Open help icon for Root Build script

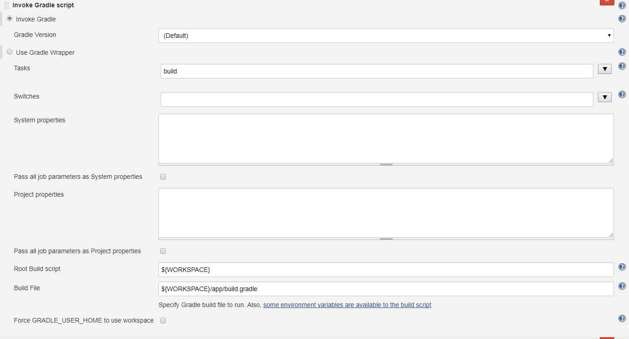[x=622, y=267]
